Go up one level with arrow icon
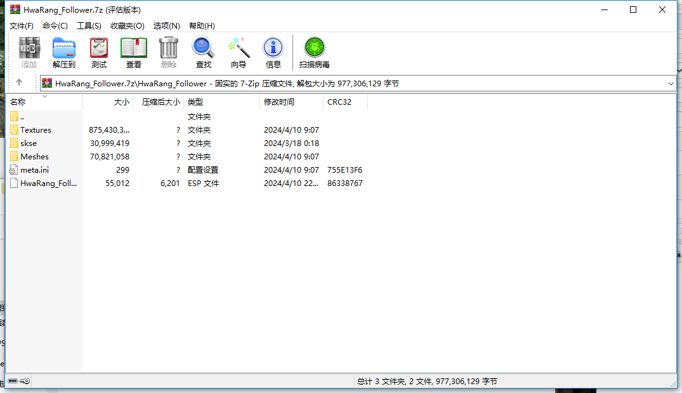The height and width of the screenshot is (393, 682). [19, 83]
